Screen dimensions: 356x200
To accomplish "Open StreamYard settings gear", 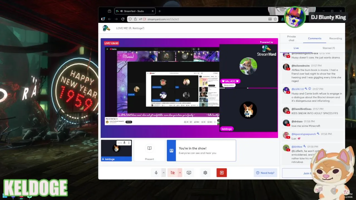I will pos(205,173).
